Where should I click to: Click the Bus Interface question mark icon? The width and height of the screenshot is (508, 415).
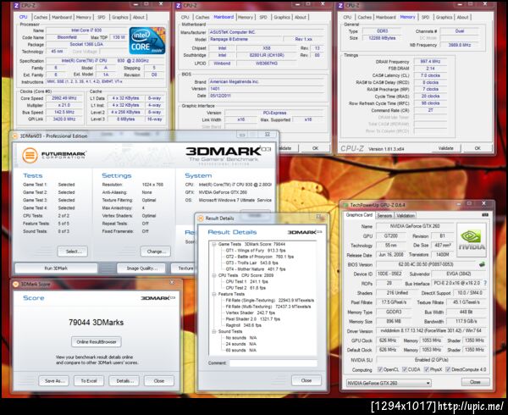tap(485, 283)
